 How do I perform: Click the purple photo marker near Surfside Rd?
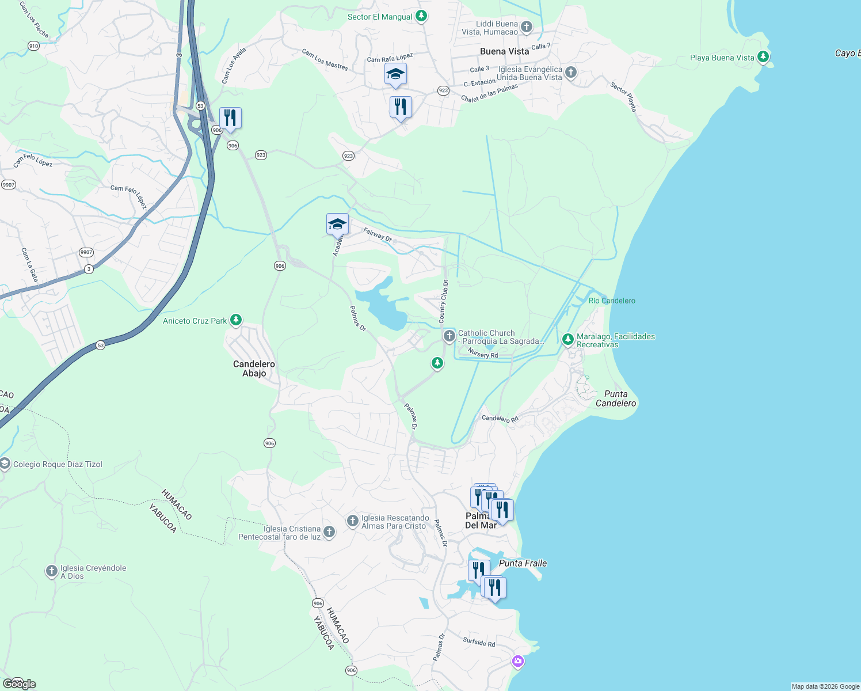(x=517, y=662)
